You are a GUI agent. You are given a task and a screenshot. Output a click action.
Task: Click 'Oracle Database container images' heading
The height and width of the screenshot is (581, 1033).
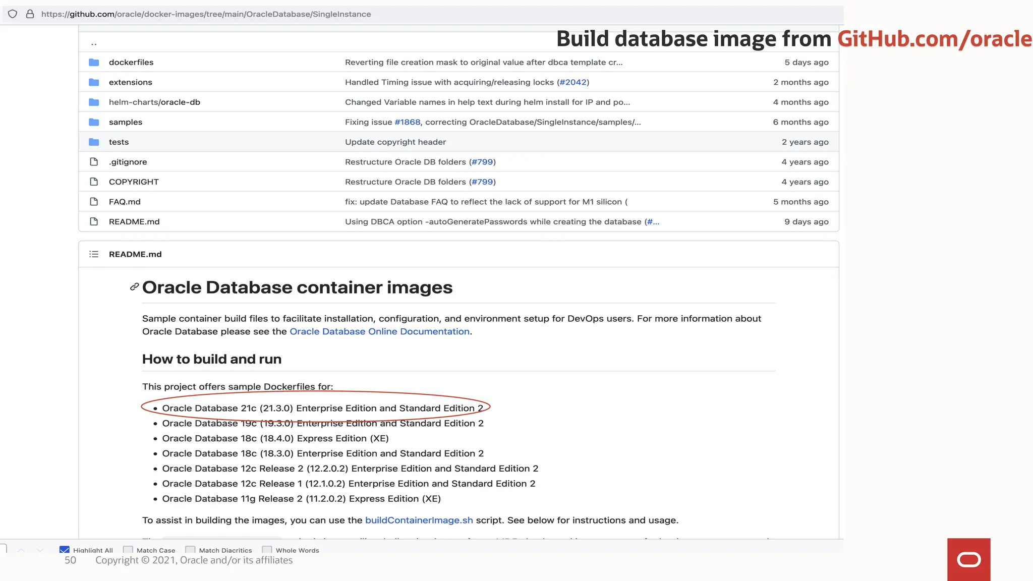[298, 287]
